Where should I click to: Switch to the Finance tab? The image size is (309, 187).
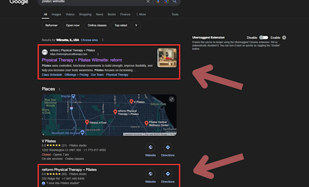125,15
